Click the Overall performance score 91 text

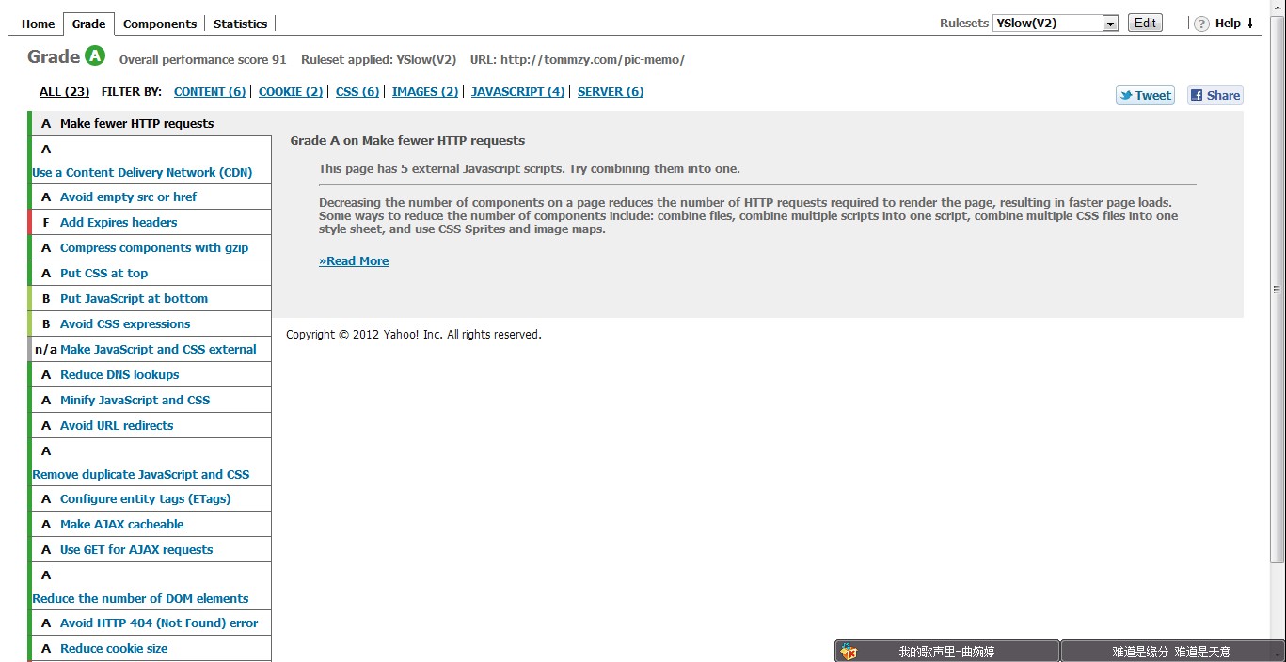pos(202,59)
